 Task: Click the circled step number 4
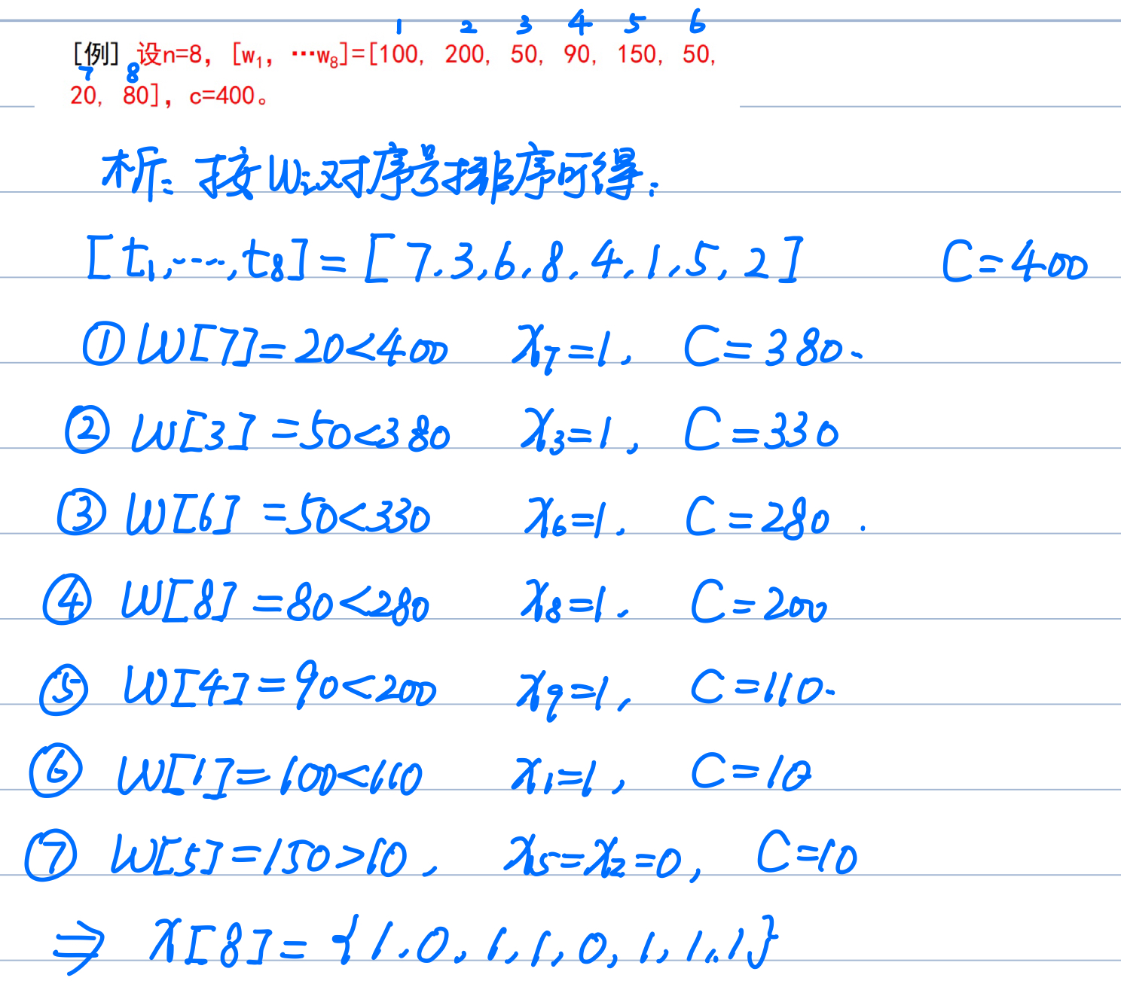click(x=67, y=600)
